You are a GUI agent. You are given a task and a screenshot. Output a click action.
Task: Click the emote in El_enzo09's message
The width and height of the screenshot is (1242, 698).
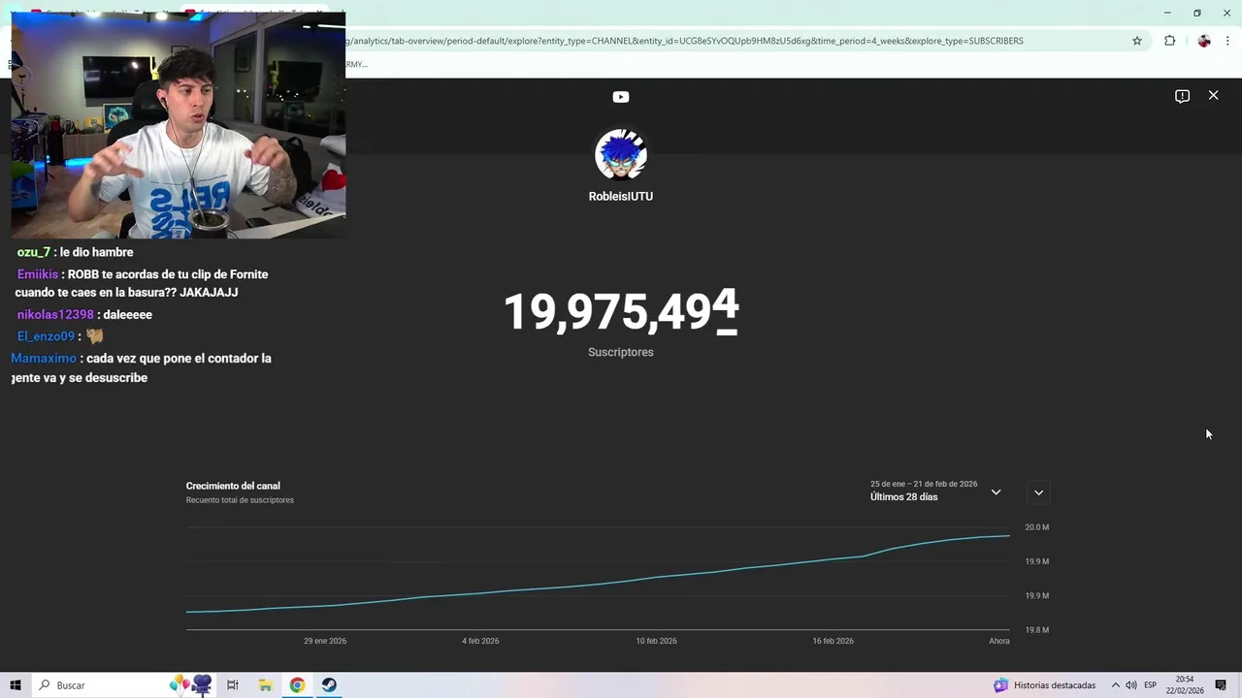(95, 336)
